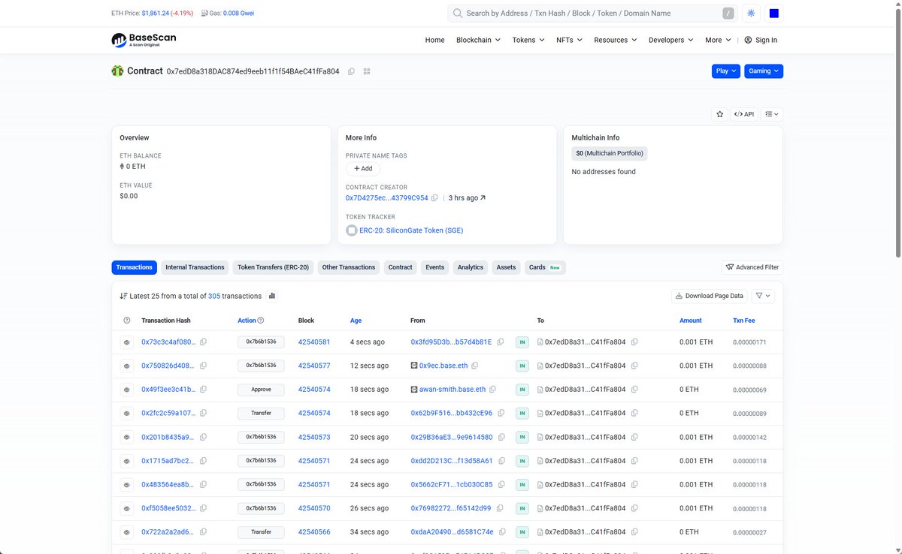Open the Cards tab

coord(545,267)
